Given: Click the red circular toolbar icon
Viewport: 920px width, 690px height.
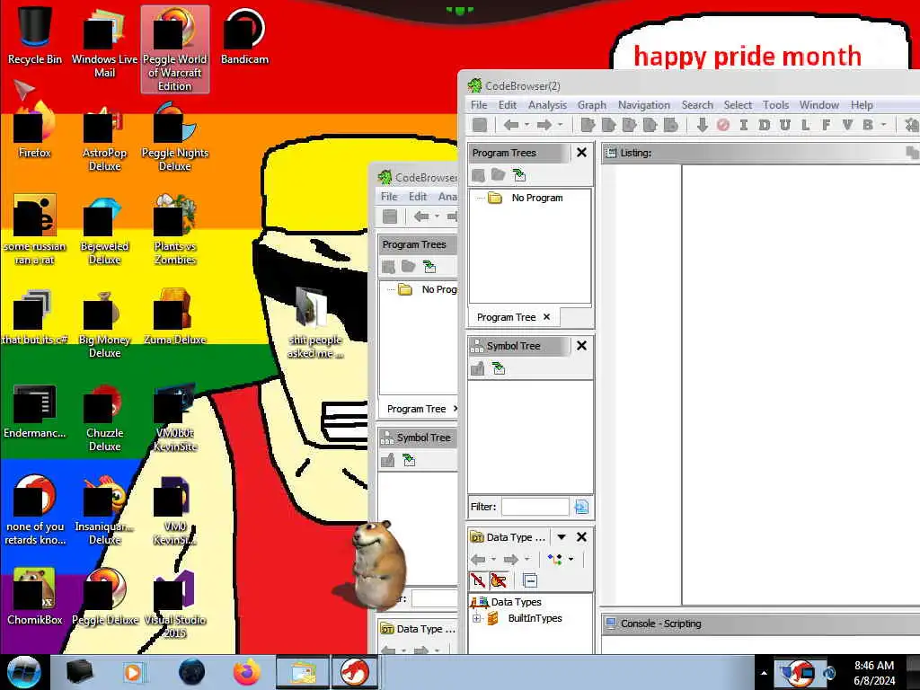Looking at the screenshot, I should pos(723,125).
